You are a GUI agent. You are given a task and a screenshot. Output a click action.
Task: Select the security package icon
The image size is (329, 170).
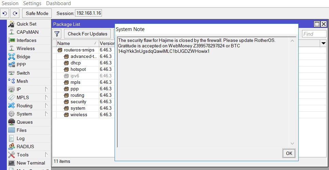66,102
